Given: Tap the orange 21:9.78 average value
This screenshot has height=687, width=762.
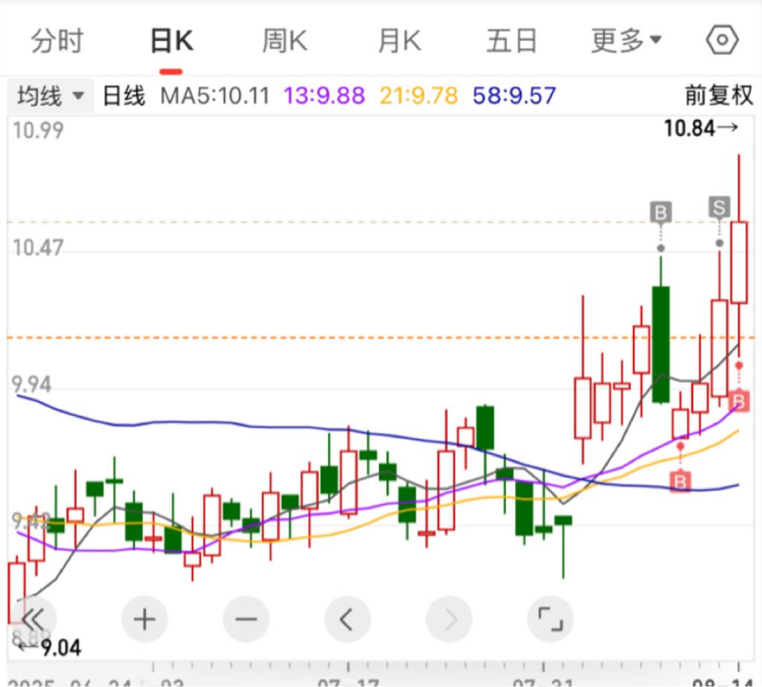Looking at the screenshot, I should point(418,96).
